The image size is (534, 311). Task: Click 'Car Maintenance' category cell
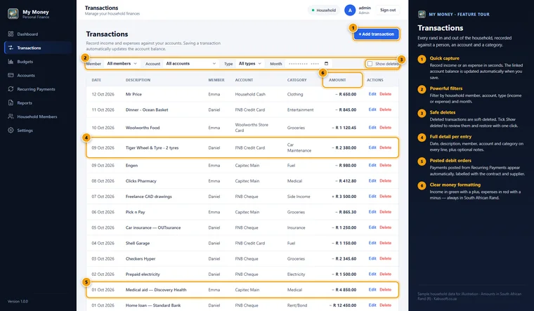click(299, 147)
